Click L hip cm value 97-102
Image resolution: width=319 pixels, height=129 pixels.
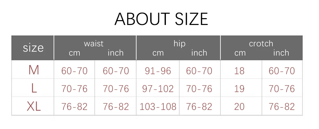(158, 89)
